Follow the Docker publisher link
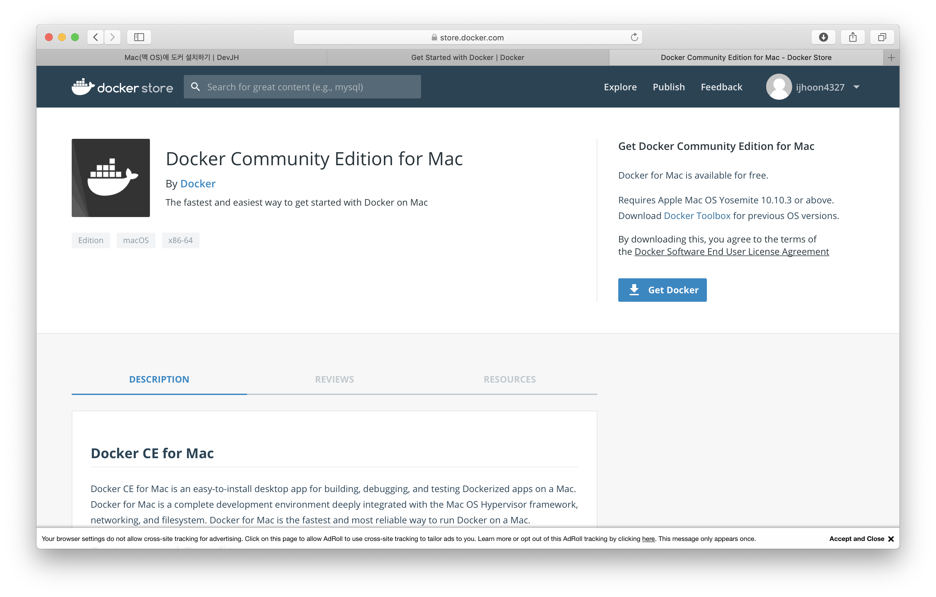This screenshot has height=597, width=936. point(198,183)
